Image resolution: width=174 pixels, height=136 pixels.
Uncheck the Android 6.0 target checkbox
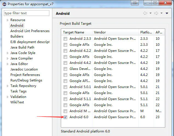point(65,117)
